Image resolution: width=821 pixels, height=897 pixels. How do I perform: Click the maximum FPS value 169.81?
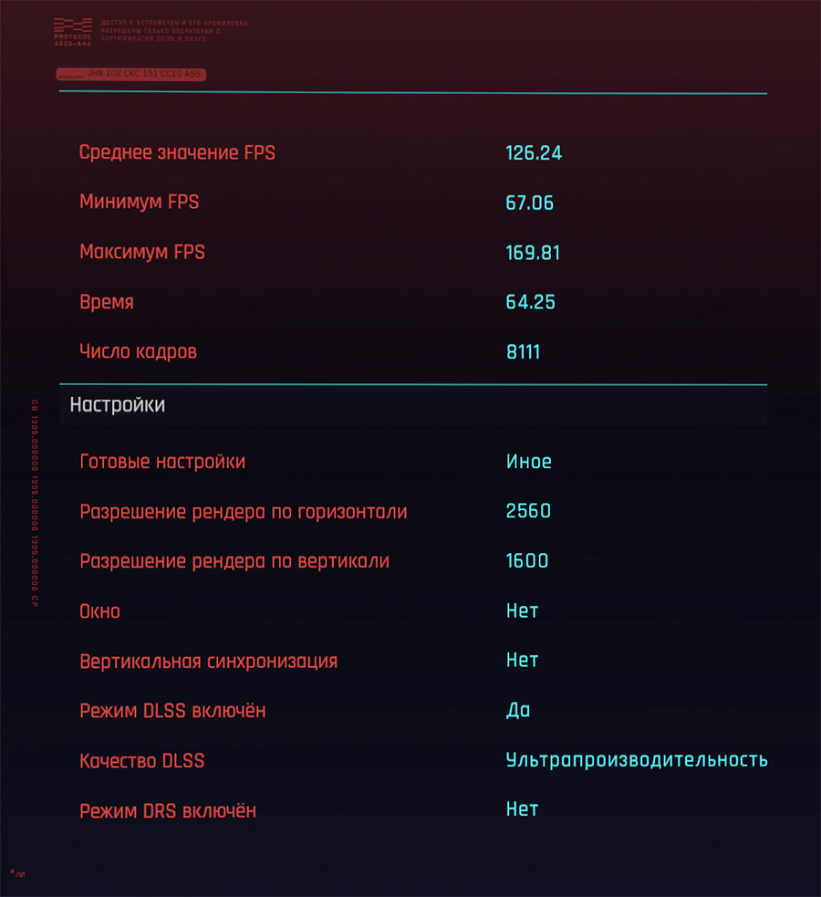[533, 253]
